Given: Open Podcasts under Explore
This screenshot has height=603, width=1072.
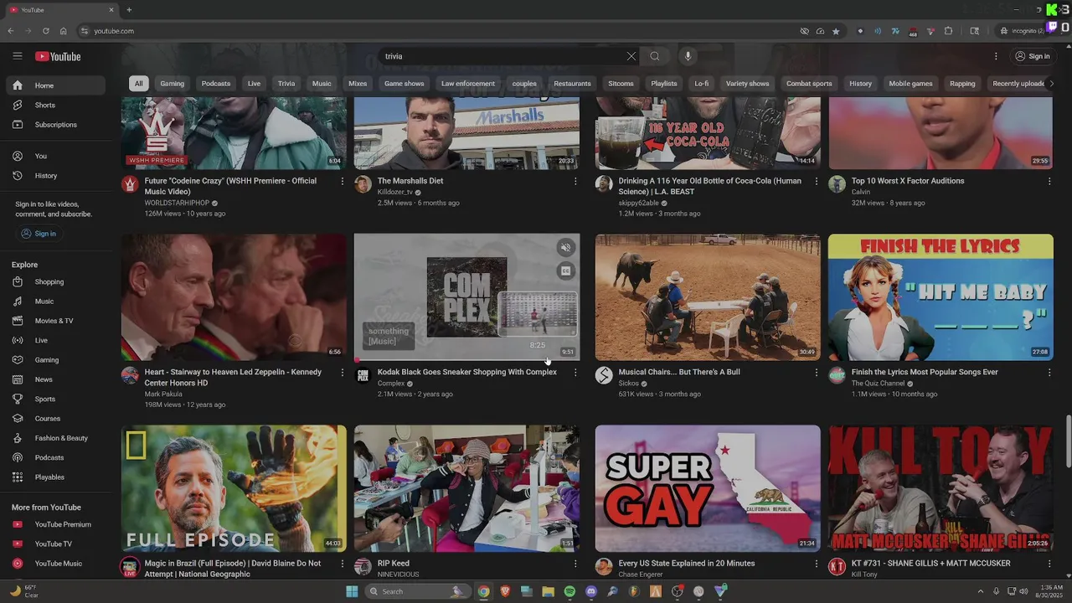Looking at the screenshot, I should pos(55,457).
